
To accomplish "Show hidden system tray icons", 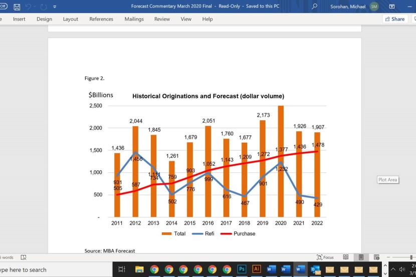I will (392, 269).
